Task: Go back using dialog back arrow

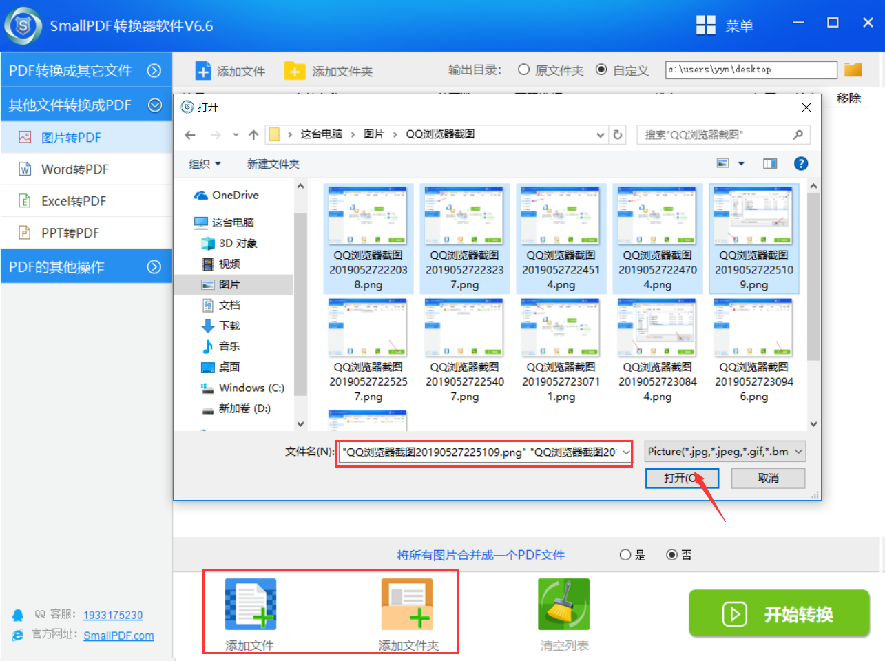Action: [x=190, y=135]
